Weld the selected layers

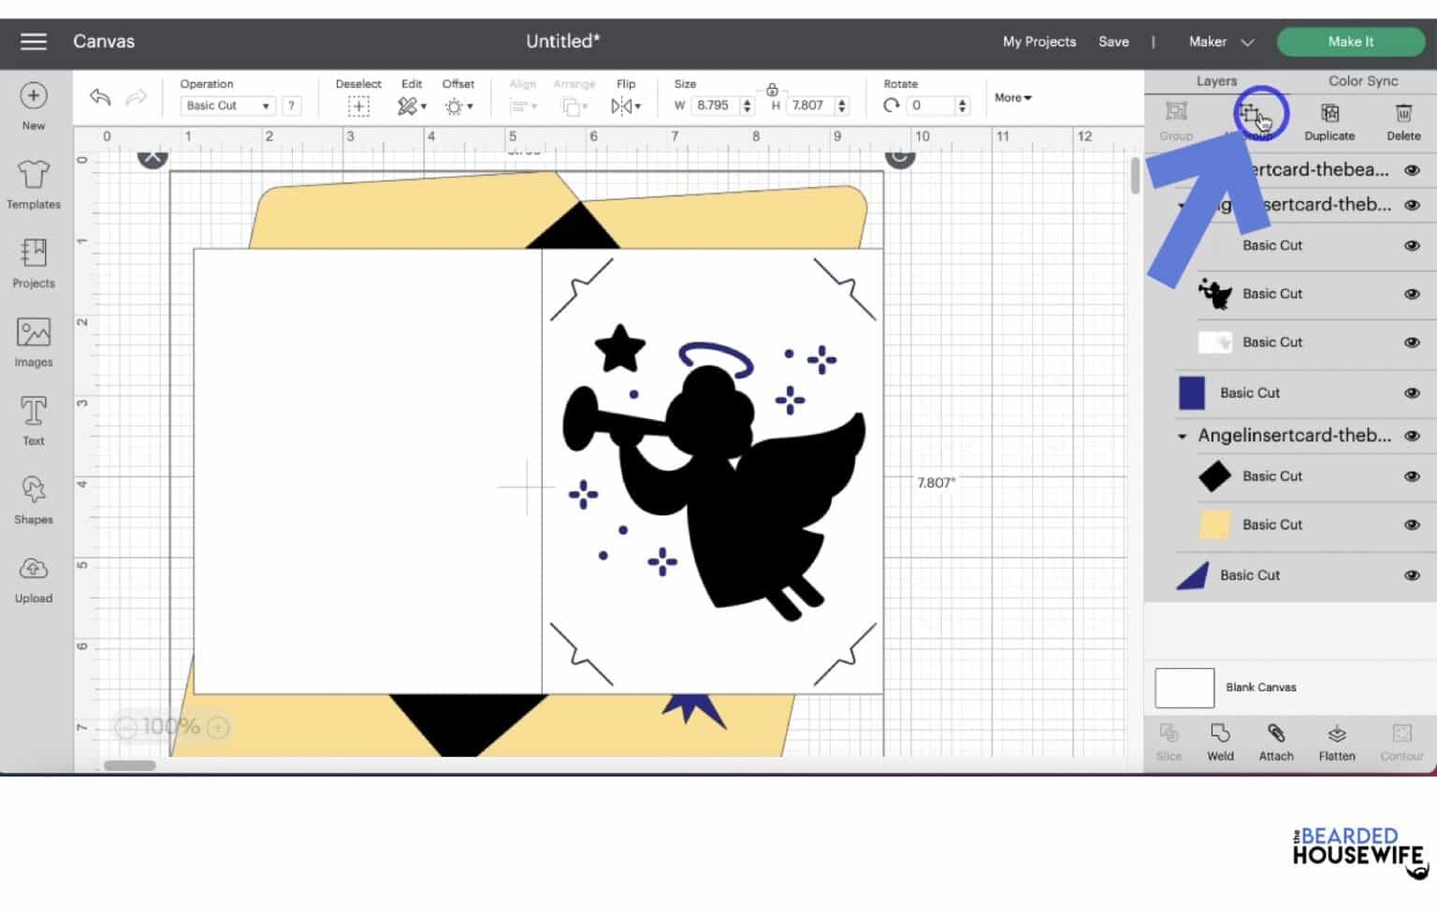tap(1219, 741)
